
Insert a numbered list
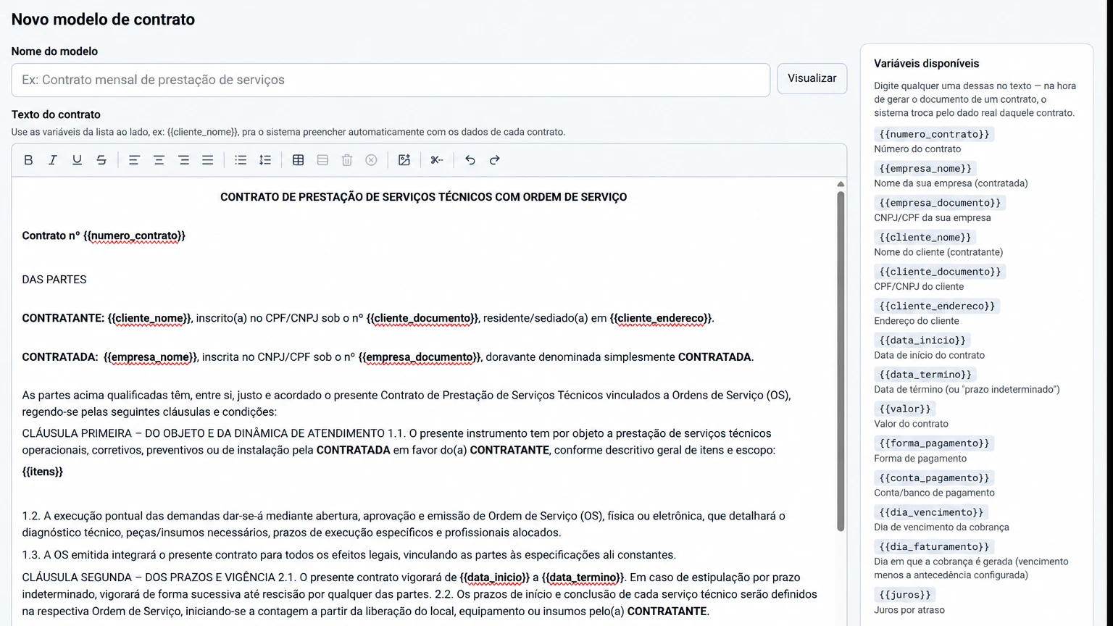(265, 160)
